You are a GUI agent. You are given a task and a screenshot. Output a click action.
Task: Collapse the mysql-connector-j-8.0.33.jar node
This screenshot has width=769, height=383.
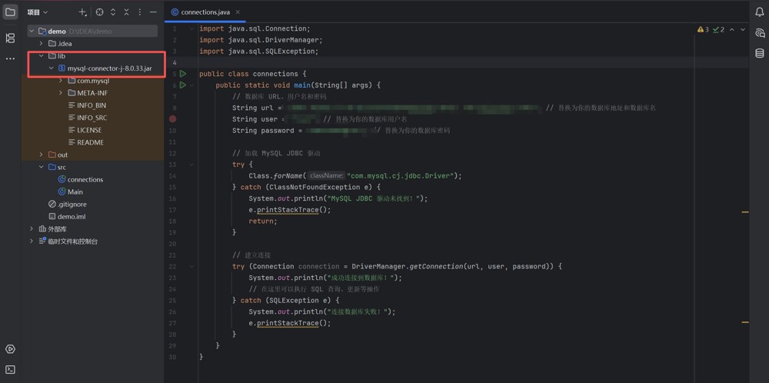[x=51, y=68]
